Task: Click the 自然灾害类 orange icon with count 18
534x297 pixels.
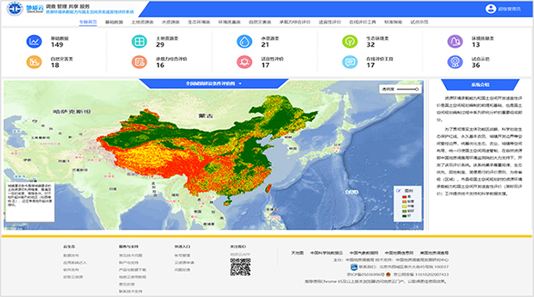Action: pyautogui.click(x=34, y=62)
